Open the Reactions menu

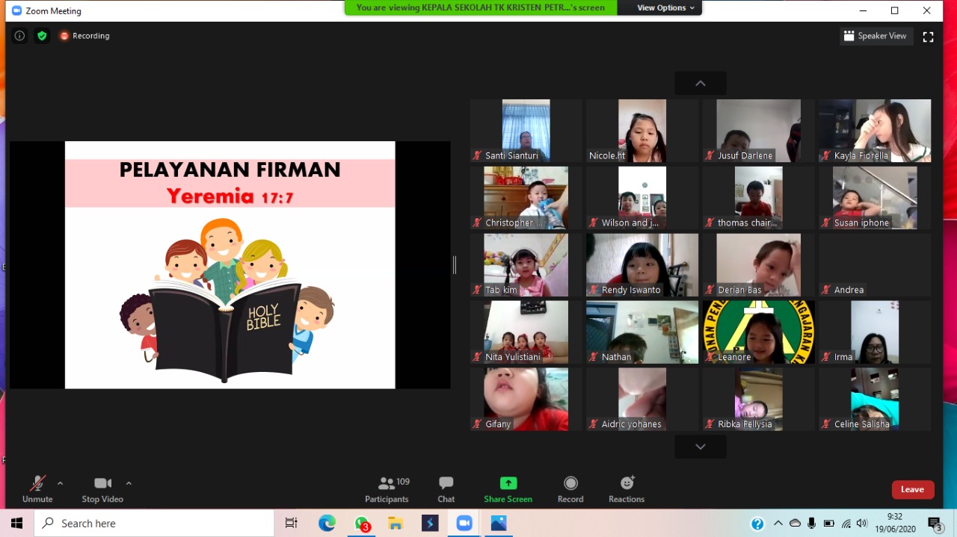pos(627,489)
